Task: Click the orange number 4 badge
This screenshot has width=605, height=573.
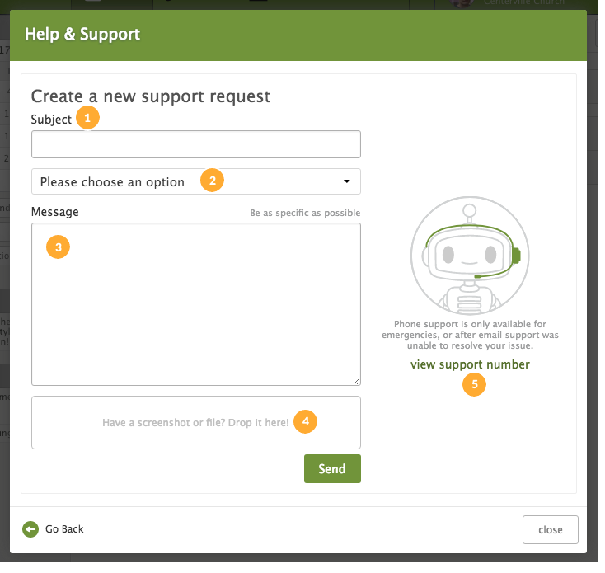Action: pos(305,421)
